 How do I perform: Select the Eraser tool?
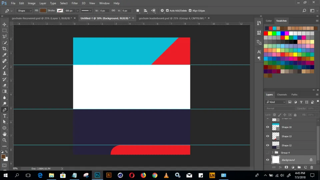tap(4, 86)
